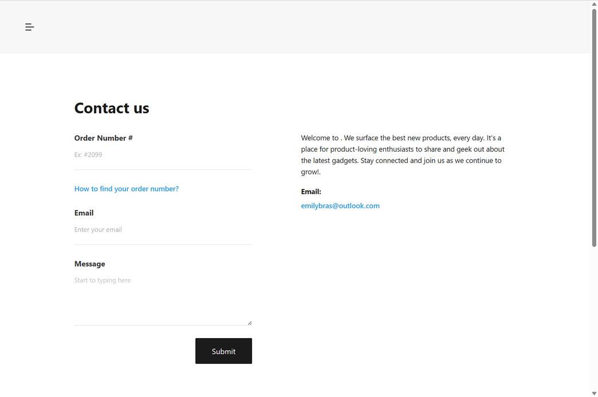
Task: Click the vertical scrollbar thumb
Action: tap(594, 126)
